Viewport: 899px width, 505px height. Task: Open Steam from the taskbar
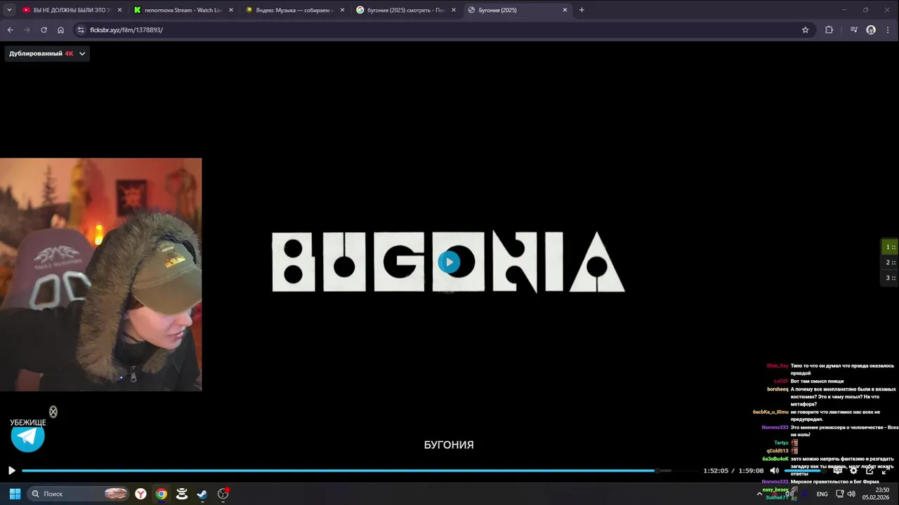tap(202, 494)
